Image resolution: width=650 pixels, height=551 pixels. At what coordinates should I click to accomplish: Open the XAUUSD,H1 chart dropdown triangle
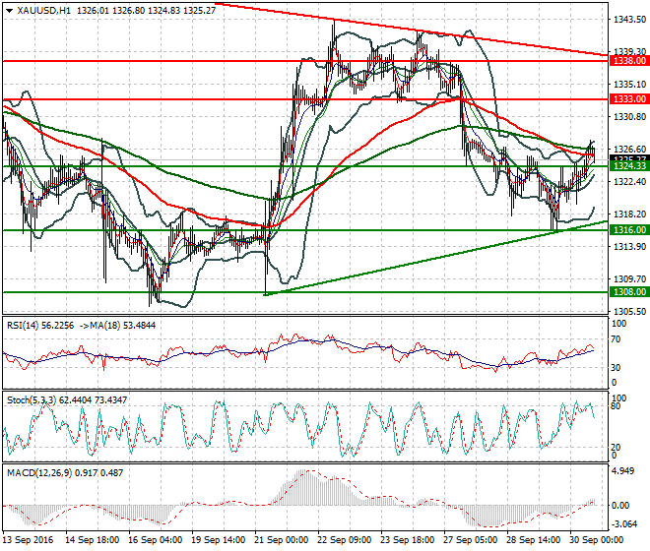(x=10, y=11)
